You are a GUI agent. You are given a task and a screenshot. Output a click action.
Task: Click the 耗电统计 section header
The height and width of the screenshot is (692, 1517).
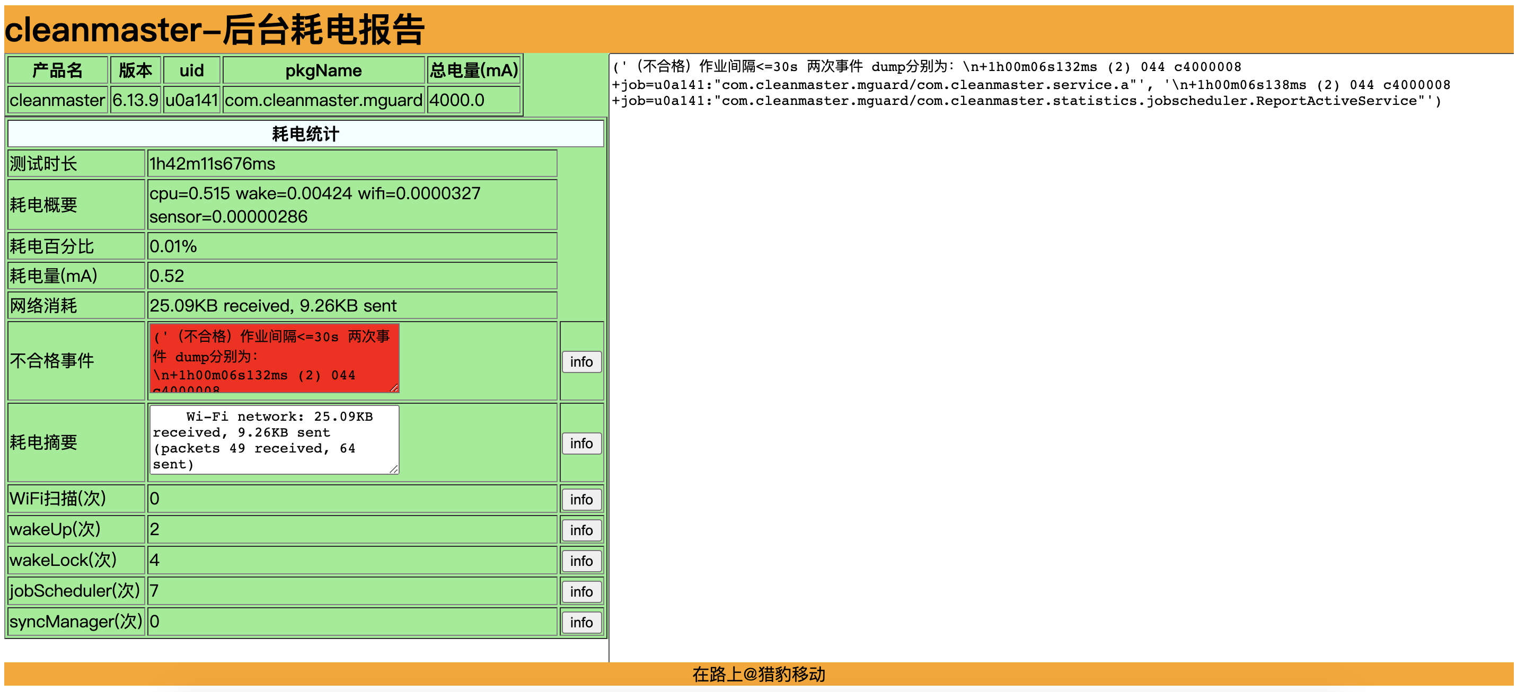point(305,134)
